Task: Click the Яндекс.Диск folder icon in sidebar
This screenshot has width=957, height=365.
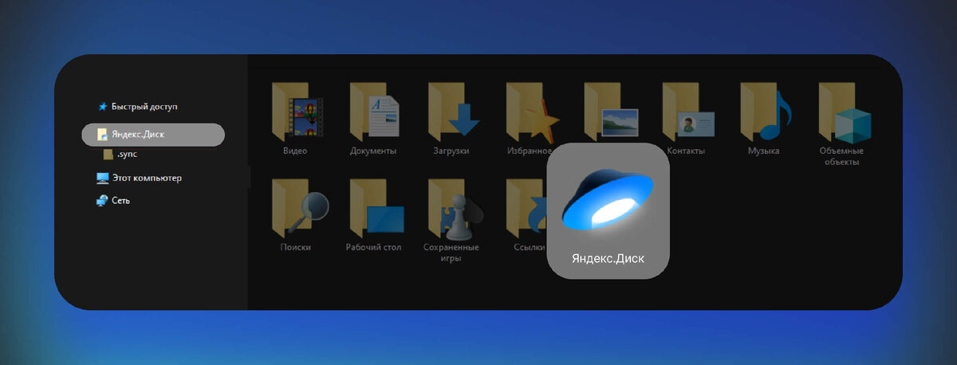Action: (102, 135)
